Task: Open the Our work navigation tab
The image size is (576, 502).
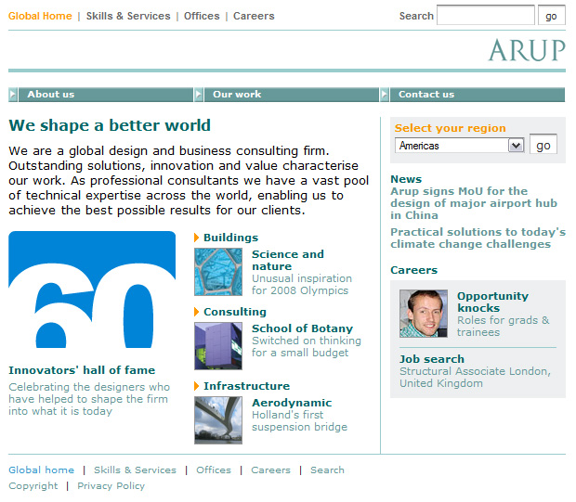Action: tap(237, 95)
